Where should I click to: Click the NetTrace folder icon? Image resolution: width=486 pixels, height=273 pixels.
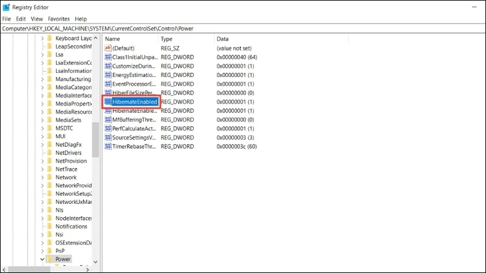click(50, 169)
